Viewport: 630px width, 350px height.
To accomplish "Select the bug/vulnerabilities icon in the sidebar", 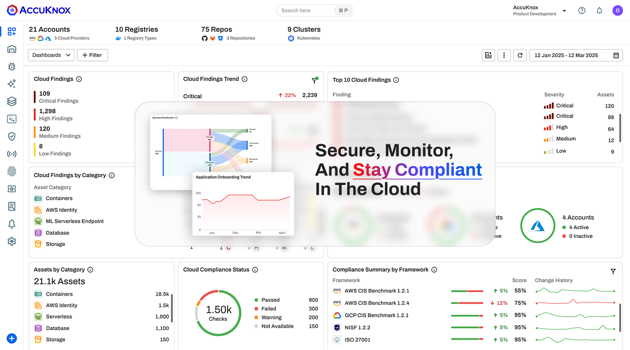I will [11, 66].
